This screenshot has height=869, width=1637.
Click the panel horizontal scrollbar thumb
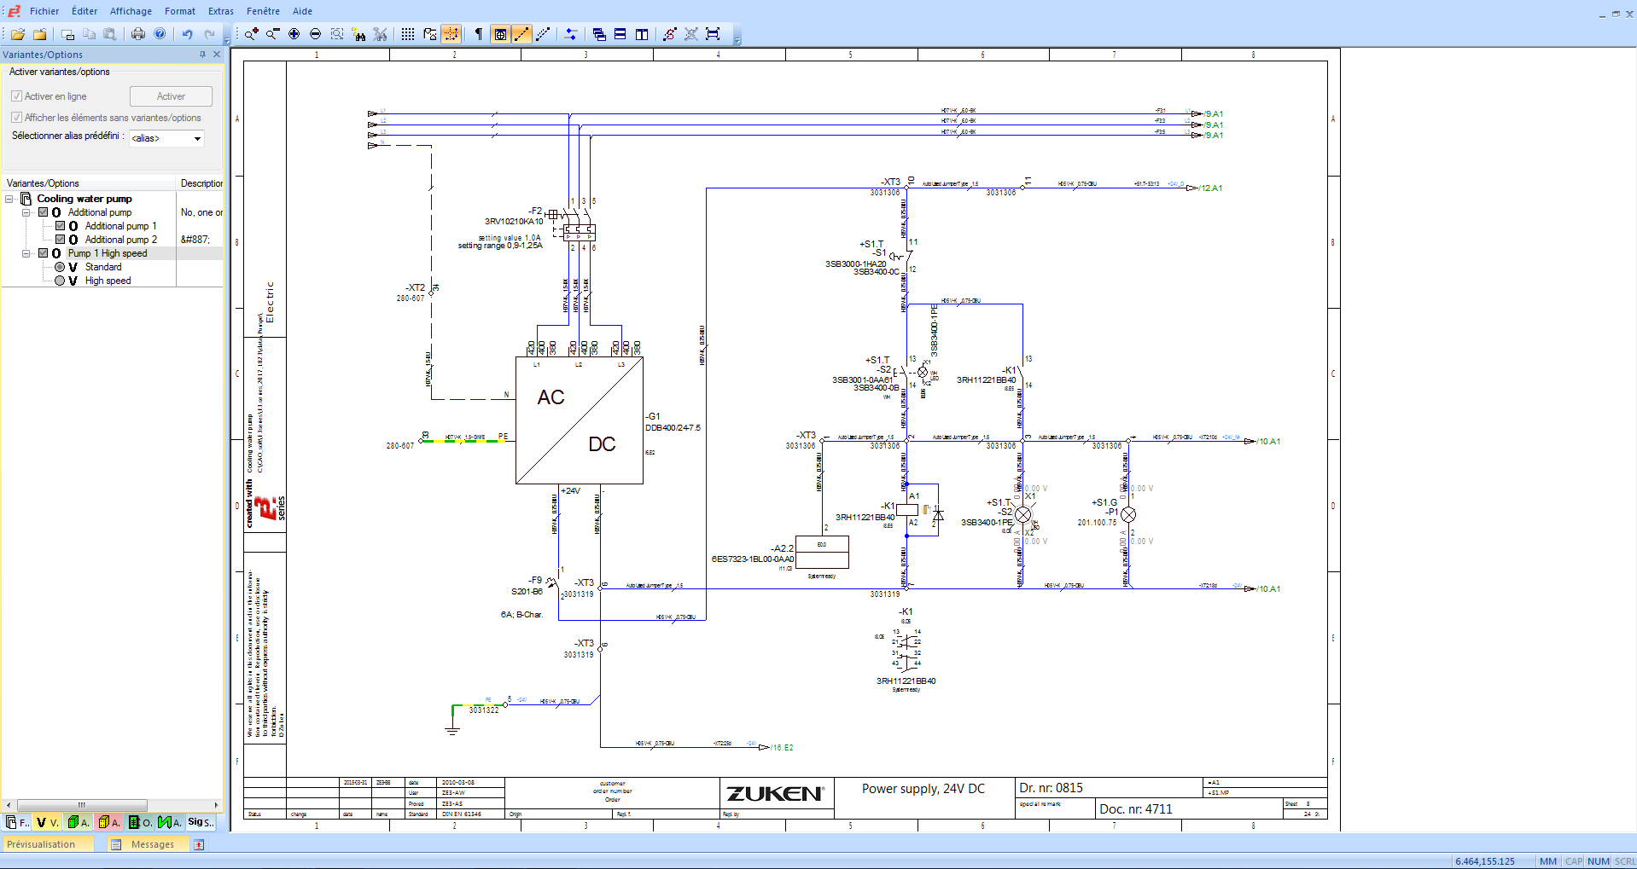pos(82,805)
